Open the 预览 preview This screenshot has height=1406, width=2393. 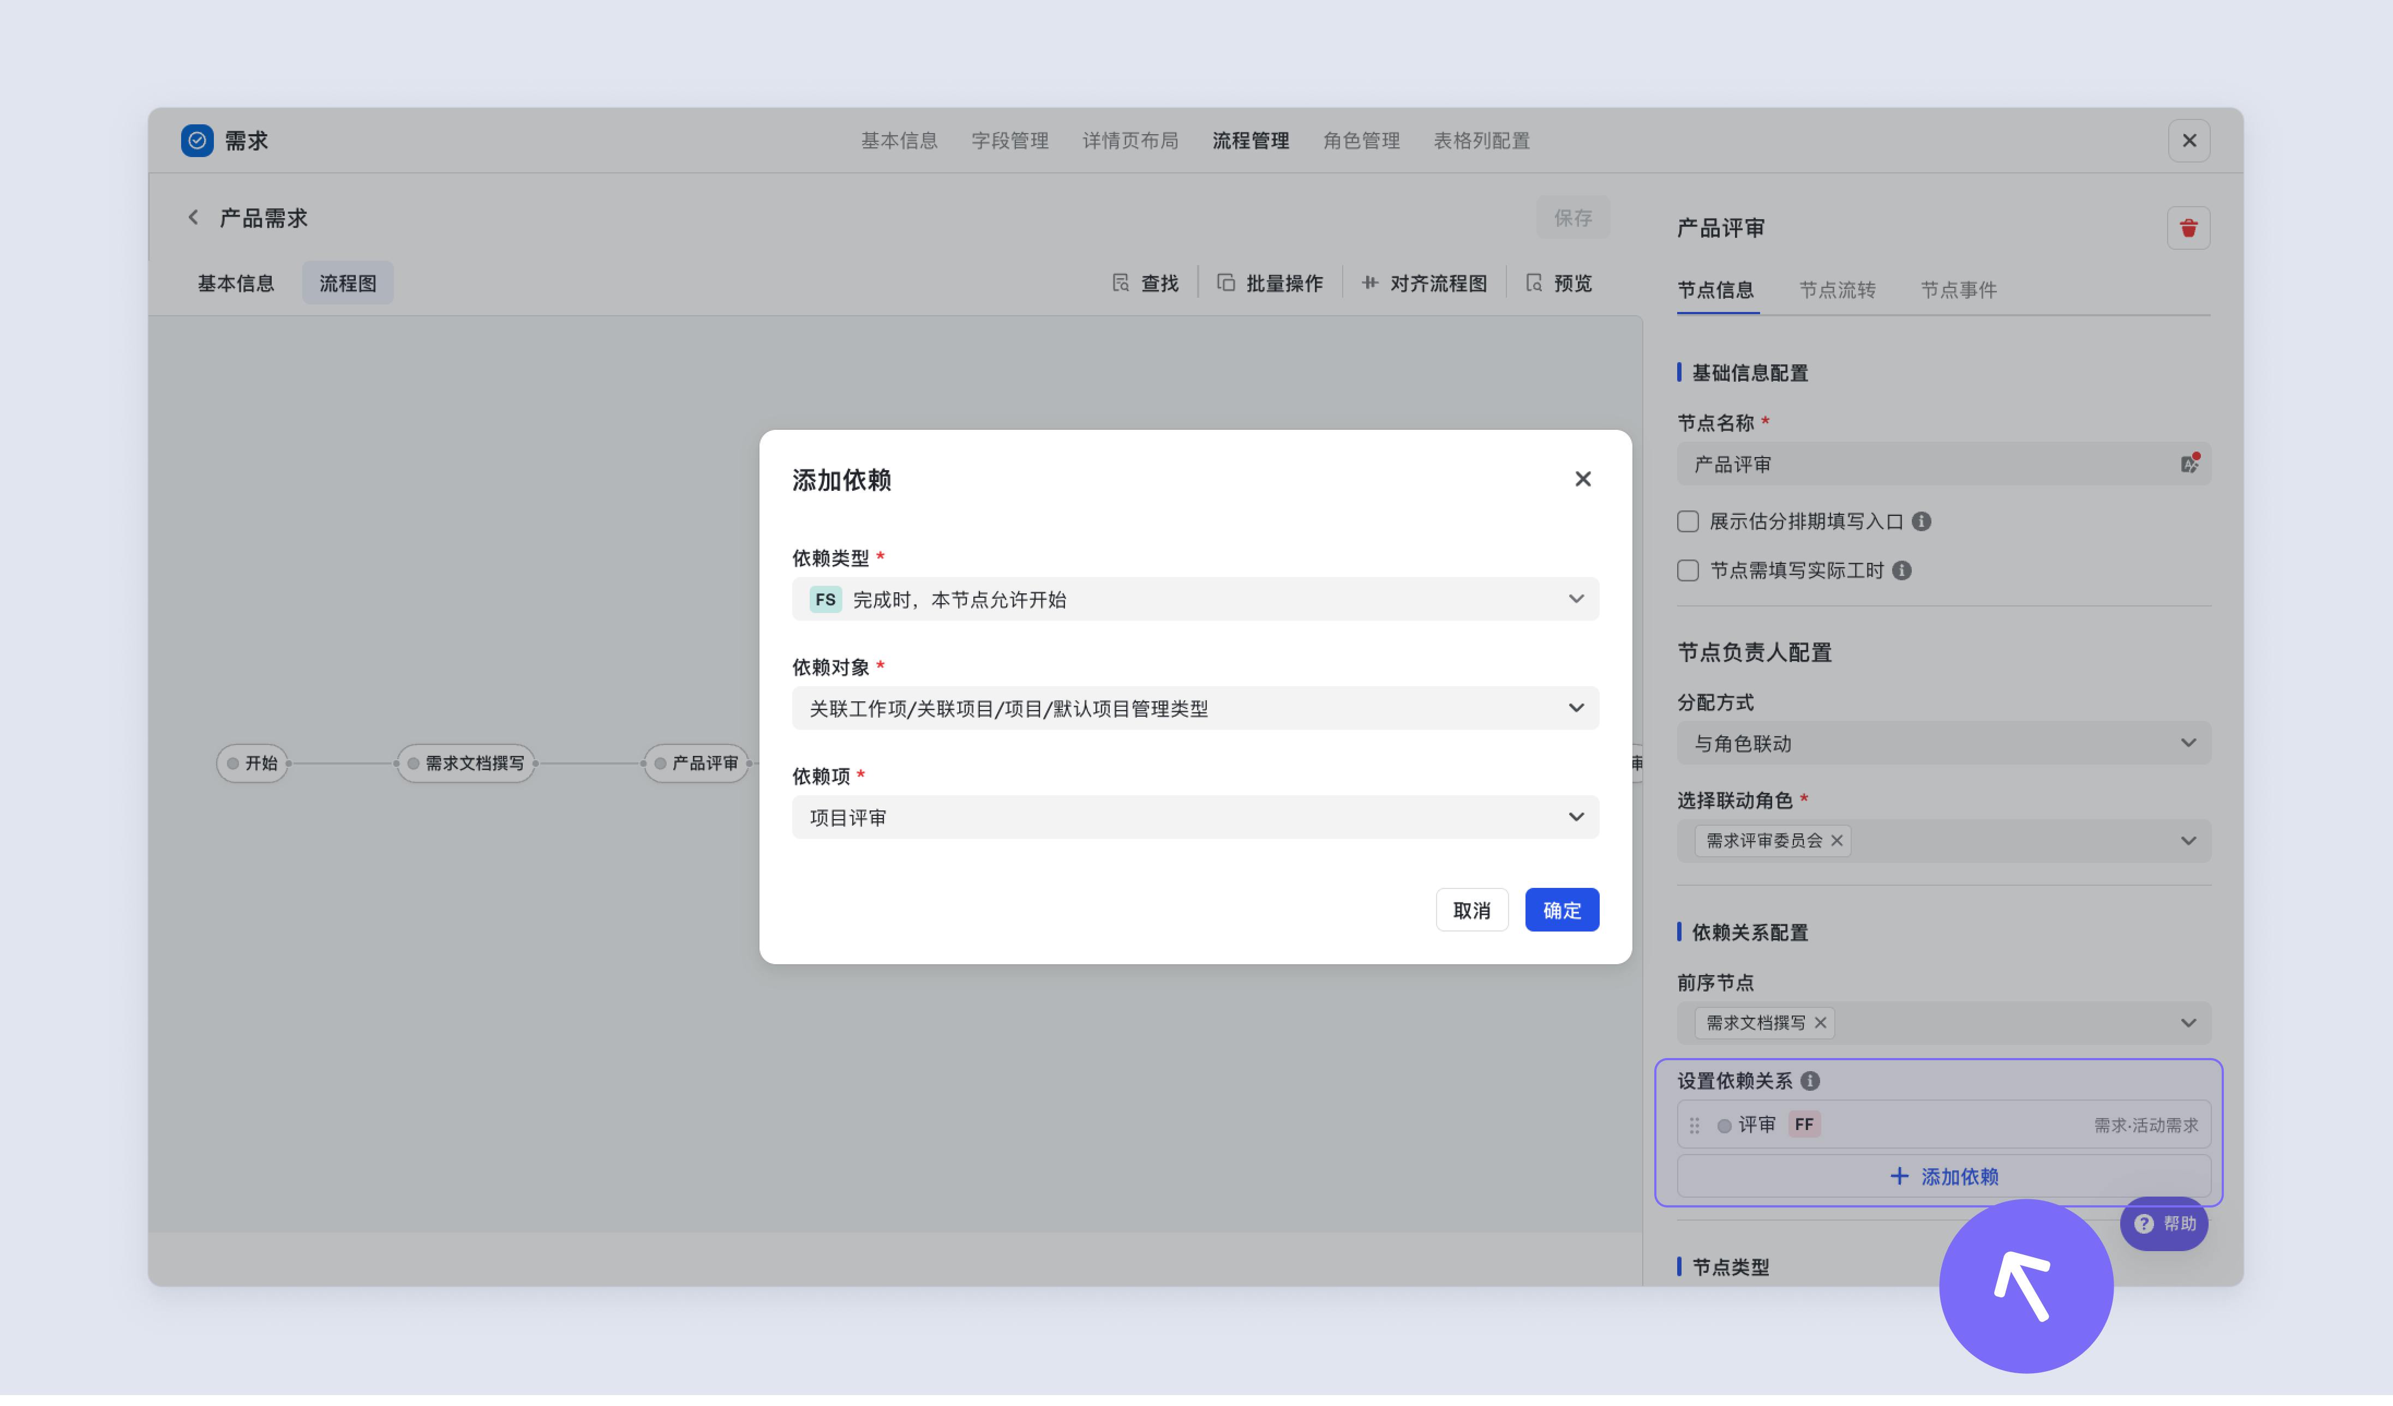pyautogui.click(x=1558, y=283)
